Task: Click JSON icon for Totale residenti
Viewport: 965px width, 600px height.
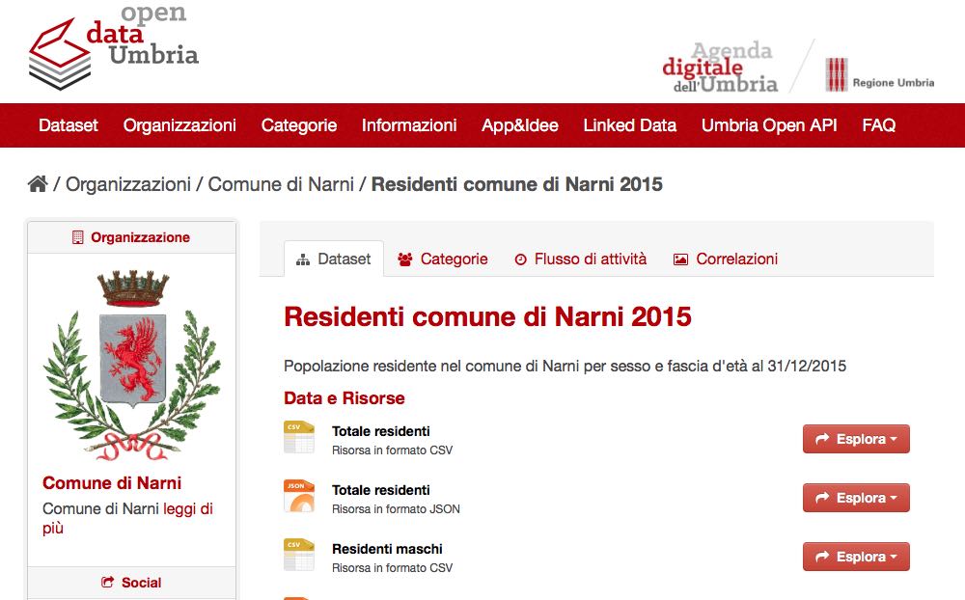Action: [299, 497]
